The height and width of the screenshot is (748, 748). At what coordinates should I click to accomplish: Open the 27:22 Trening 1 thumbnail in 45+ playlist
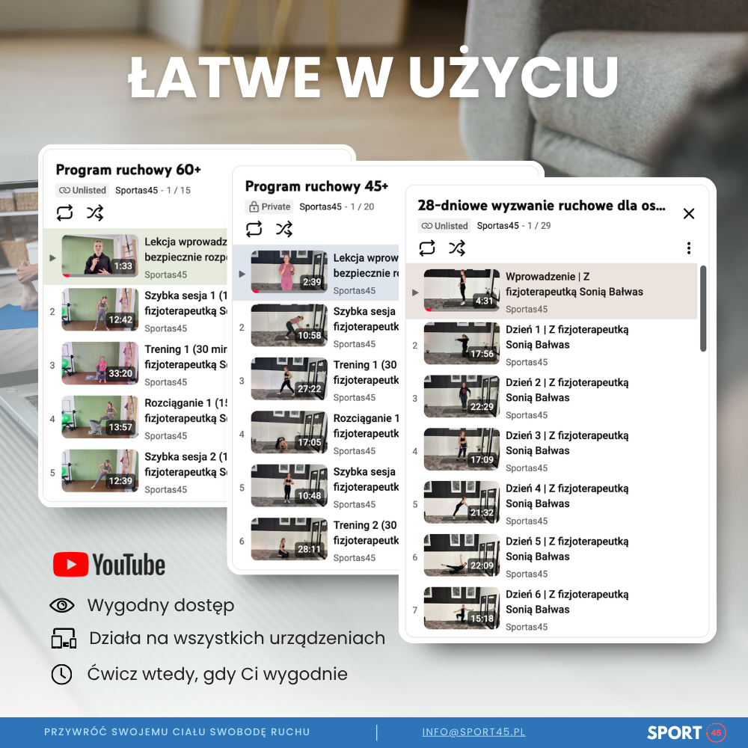pos(289,378)
